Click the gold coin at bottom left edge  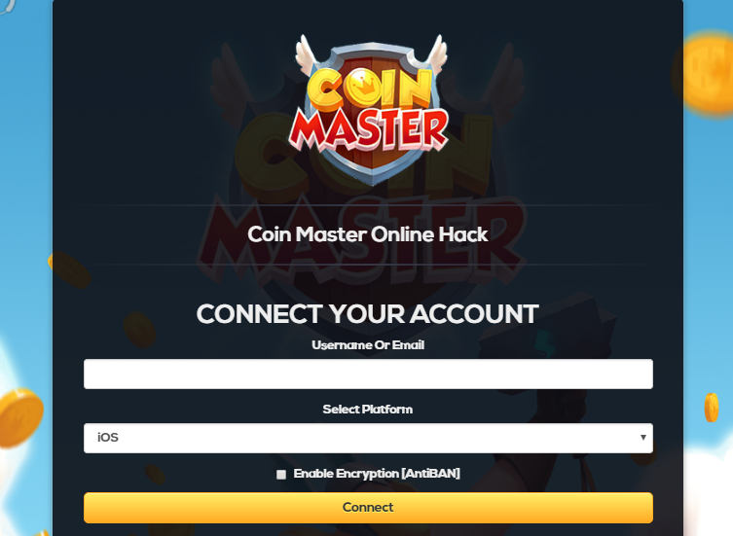click(19, 418)
